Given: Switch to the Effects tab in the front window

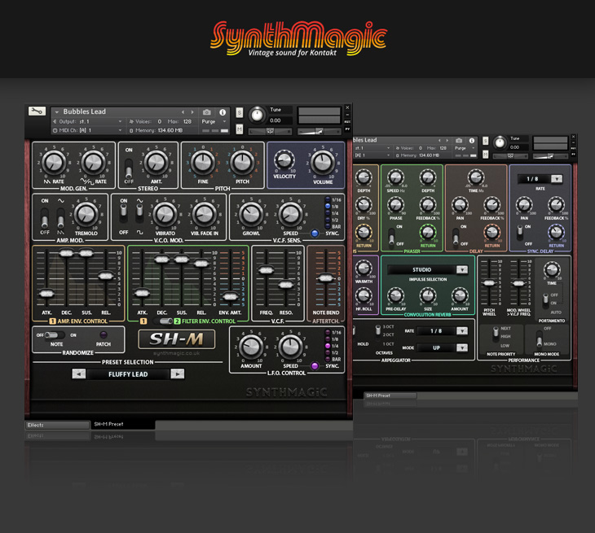Looking at the screenshot, I should point(57,425).
